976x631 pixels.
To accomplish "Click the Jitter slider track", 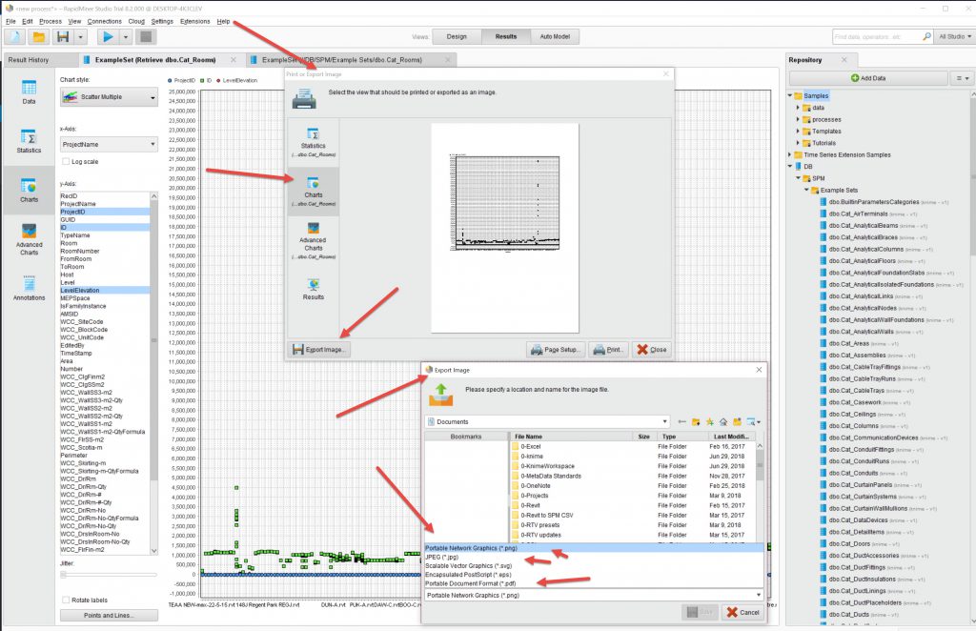I will coord(109,575).
